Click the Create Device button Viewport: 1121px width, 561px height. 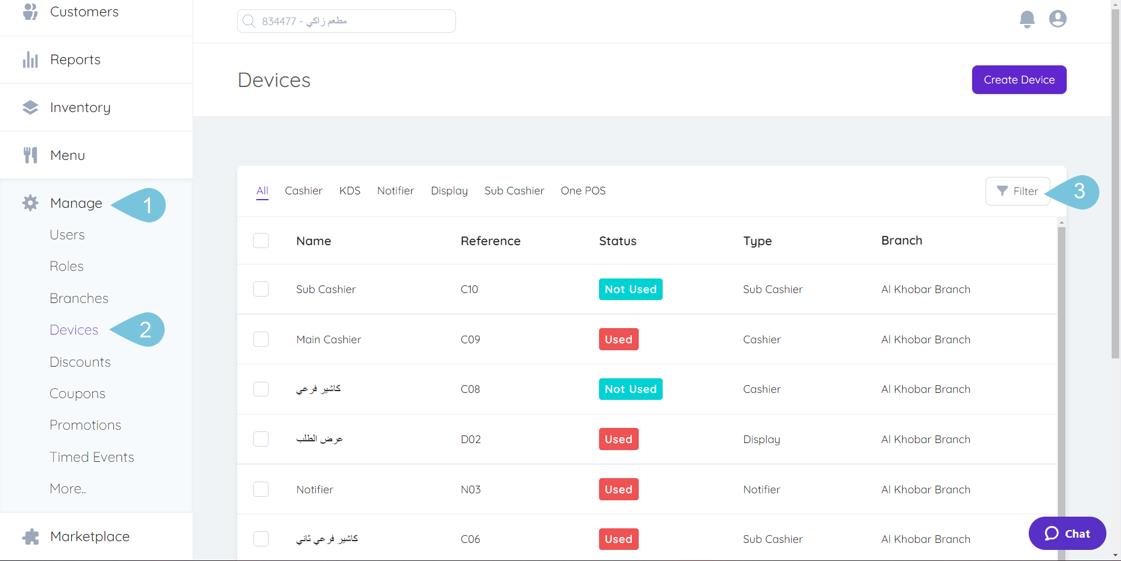click(x=1019, y=80)
